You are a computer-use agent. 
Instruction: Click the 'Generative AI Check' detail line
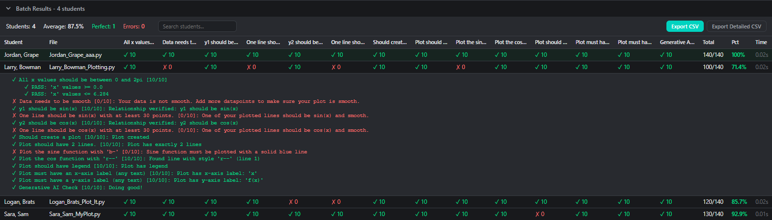click(x=77, y=188)
